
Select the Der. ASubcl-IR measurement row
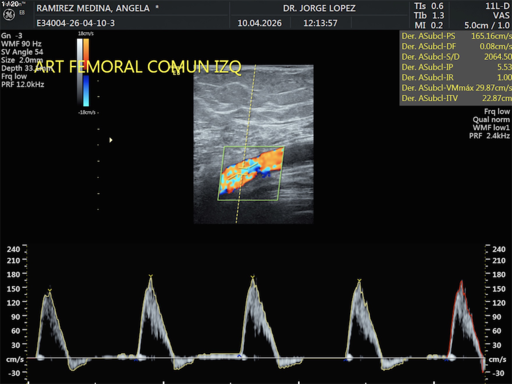[x=456, y=77]
